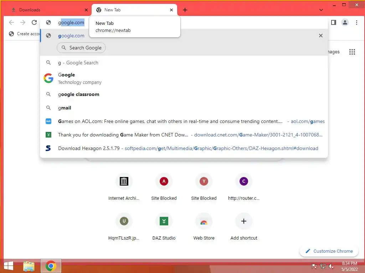Open the Site Blocked shortcut with A icon

coord(164,187)
